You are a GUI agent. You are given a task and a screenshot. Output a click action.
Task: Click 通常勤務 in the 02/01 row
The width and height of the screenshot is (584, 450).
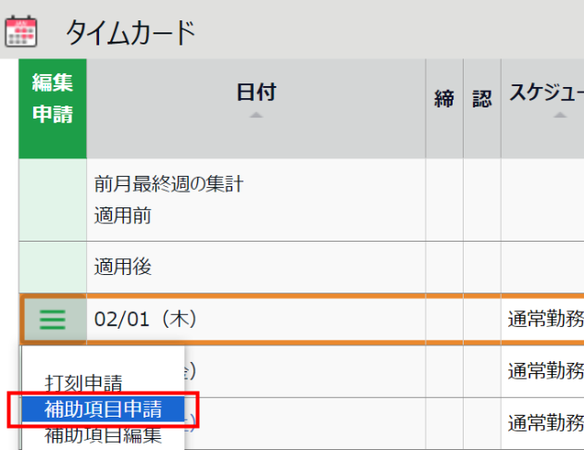pos(546,319)
